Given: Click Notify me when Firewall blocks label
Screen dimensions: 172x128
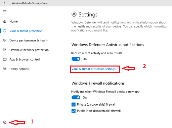Looking at the screenshot, I should click(105, 91).
